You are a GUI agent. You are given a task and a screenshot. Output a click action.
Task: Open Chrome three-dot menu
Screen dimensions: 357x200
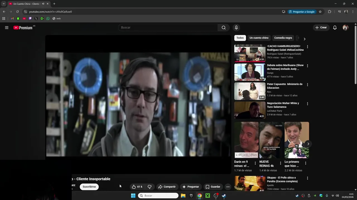pos(353,12)
